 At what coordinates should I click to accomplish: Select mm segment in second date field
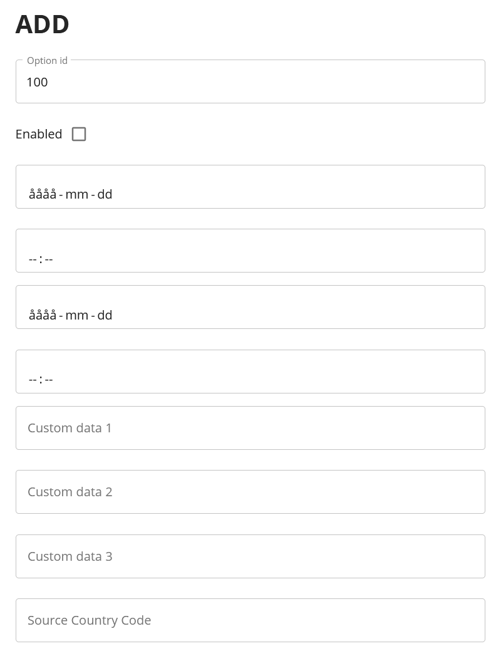point(76,315)
